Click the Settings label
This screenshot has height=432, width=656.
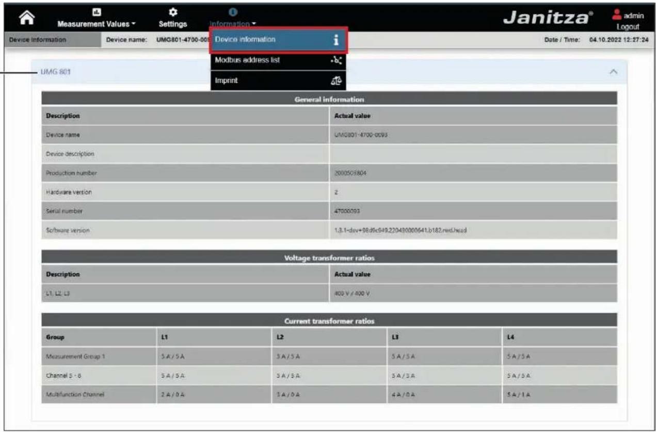[x=173, y=24]
